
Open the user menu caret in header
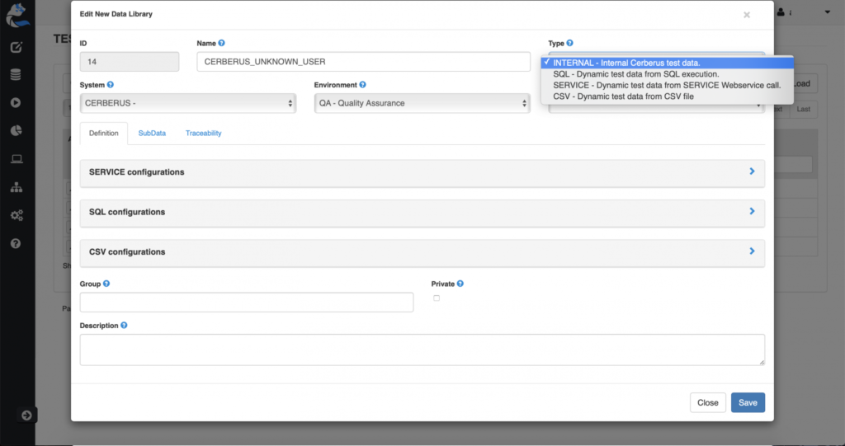click(x=827, y=12)
